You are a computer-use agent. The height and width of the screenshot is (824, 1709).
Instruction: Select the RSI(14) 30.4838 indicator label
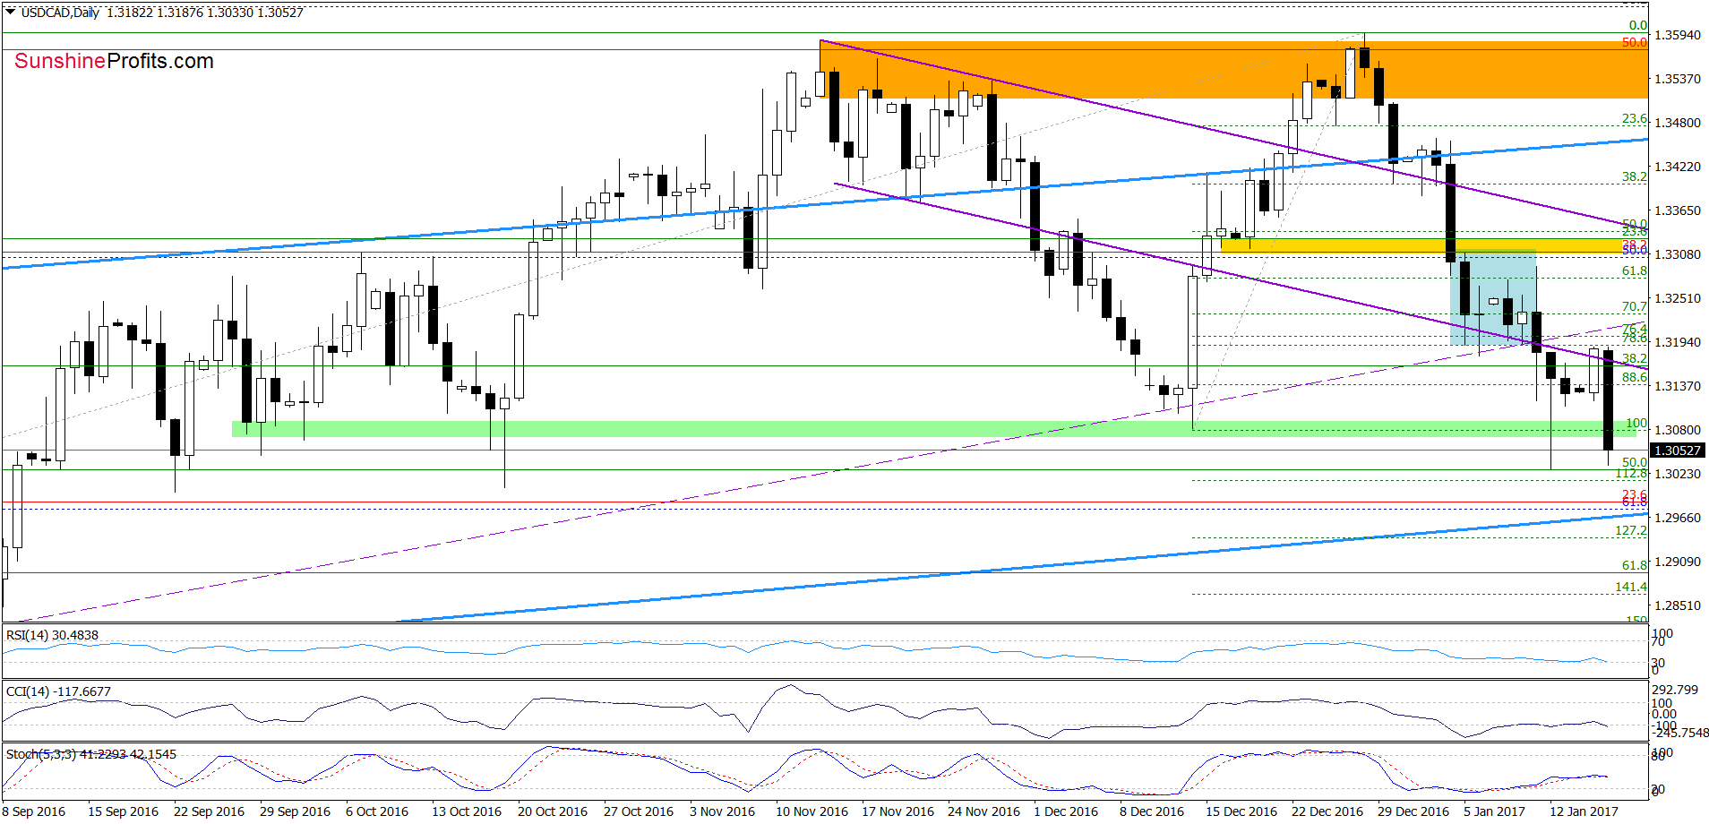coord(52,635)
